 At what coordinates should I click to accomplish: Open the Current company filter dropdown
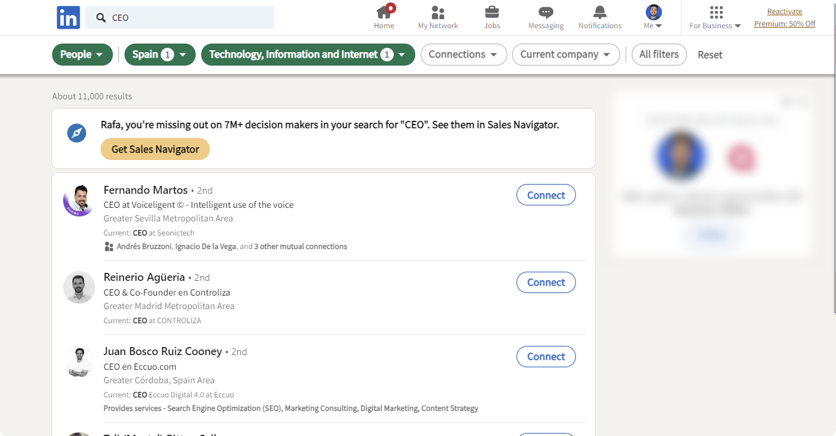566,55
